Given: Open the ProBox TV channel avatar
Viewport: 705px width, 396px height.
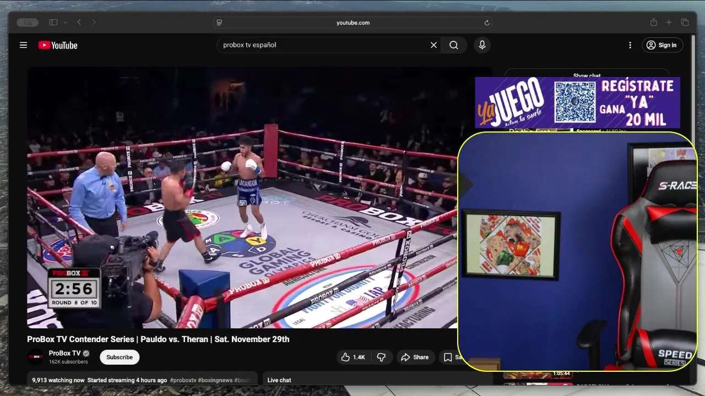Looking at the screenshot, I should [x=36, y=357].
